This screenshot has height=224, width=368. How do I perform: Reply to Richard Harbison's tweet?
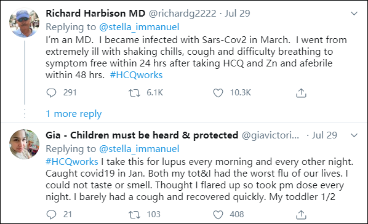point(51,93)
